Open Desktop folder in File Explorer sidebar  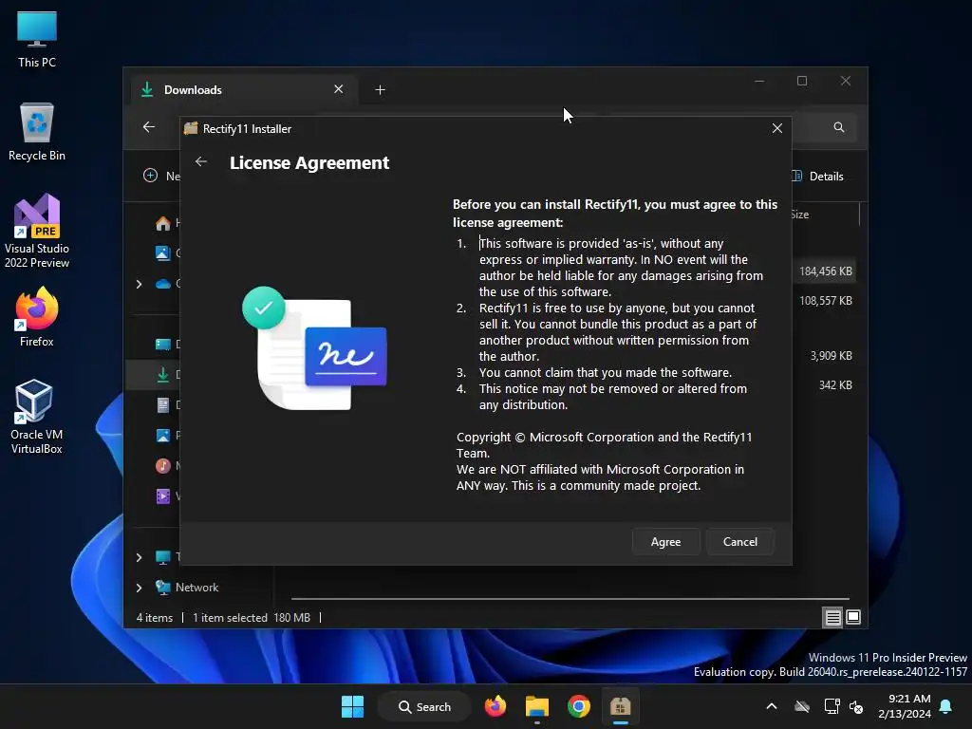coord(163,344)
